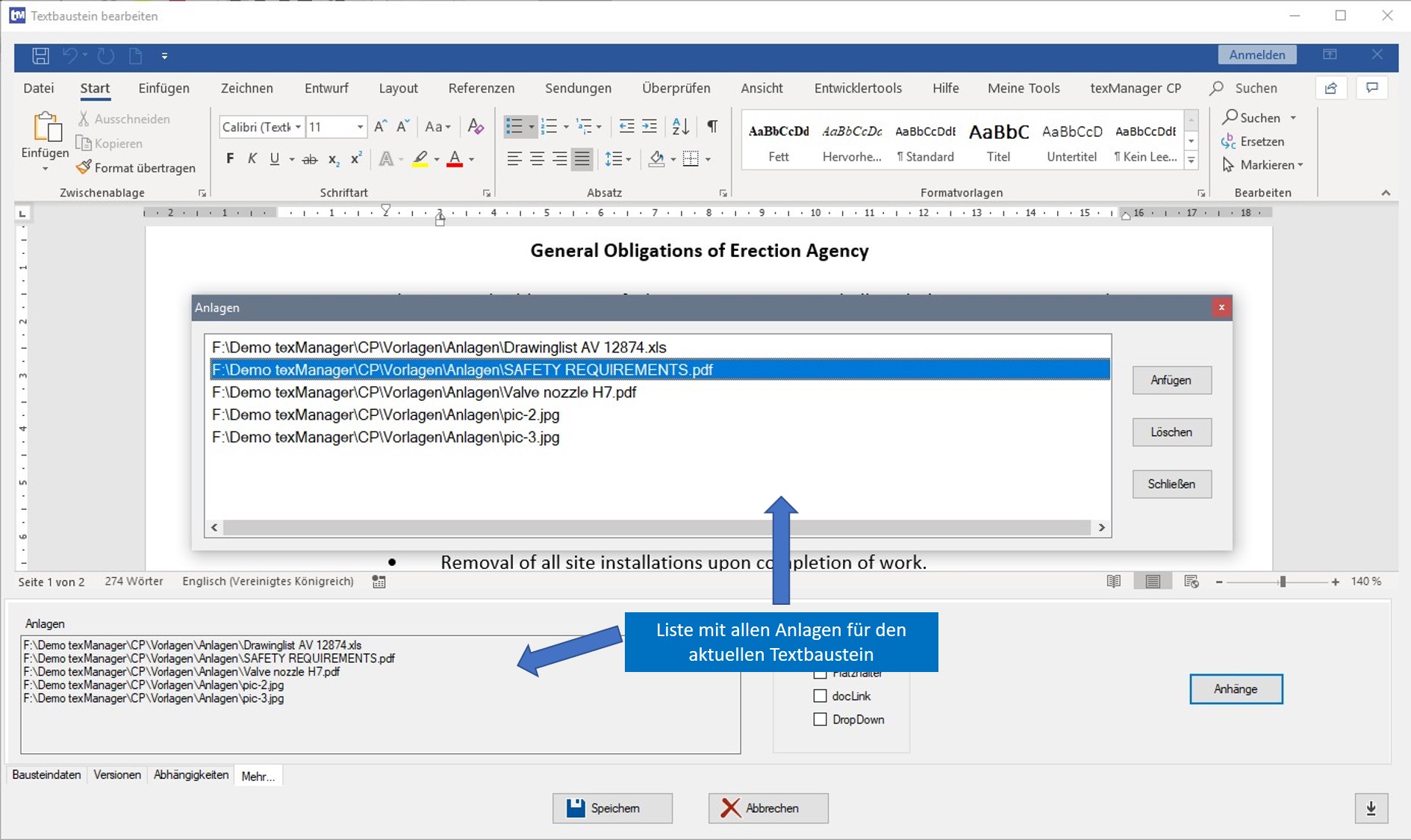Screen dimensions: 1411x840
Task: Click the Sort A-Z icon
Action: pos(681,126)
